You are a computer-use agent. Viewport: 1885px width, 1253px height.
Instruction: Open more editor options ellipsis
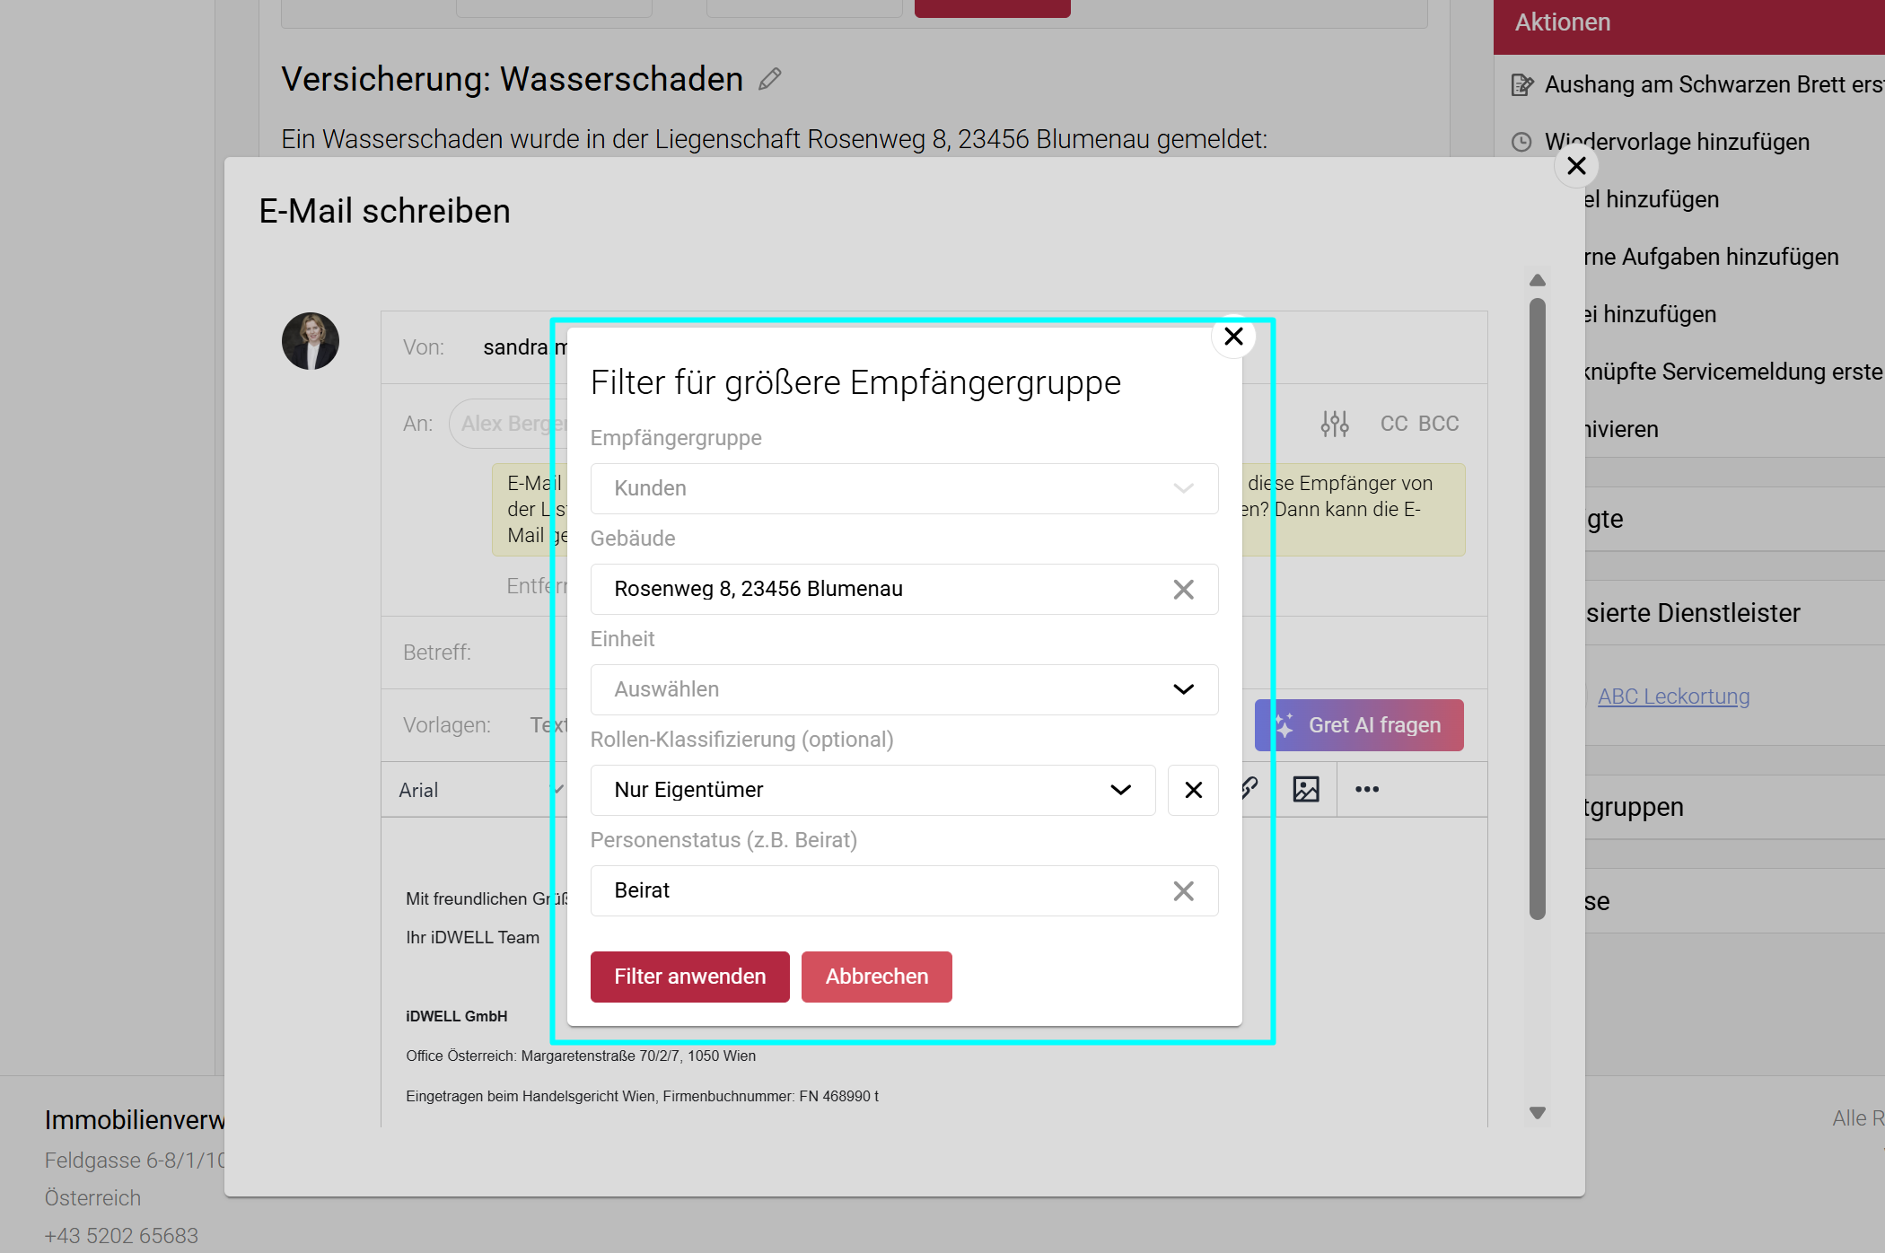pyautogui.click(x=1366, y=790)
